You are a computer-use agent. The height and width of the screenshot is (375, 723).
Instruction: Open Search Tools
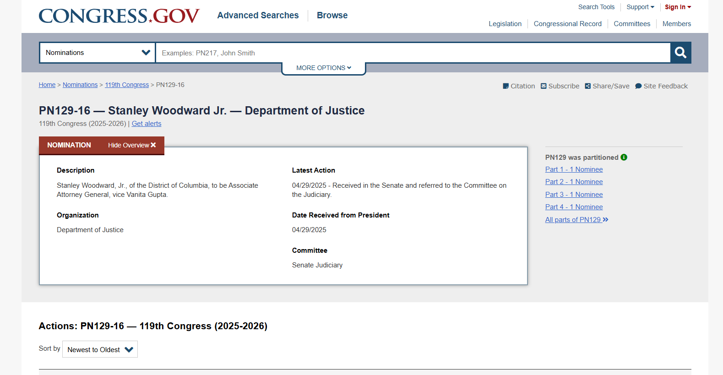pos(596,7)
